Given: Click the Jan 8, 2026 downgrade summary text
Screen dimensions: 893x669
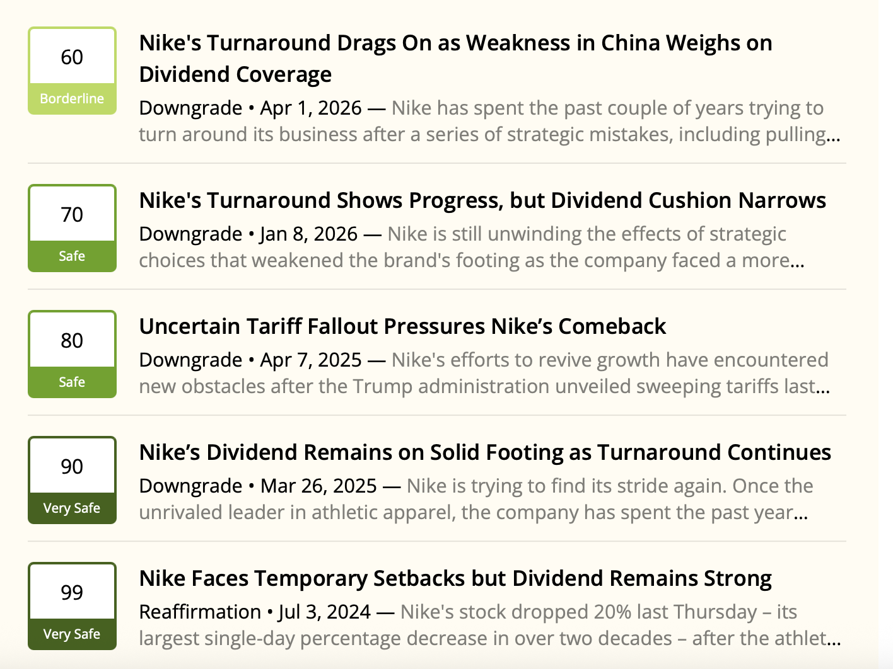Looking at the screenshot, I should pyautogui.click(x=472, y=247).
